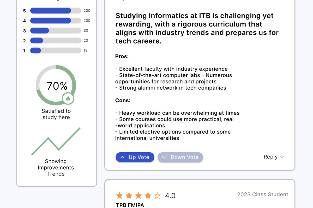Click the second orange rating star
Image resolution: width=313 pixels, height=208 pixels.
(129, 196)
